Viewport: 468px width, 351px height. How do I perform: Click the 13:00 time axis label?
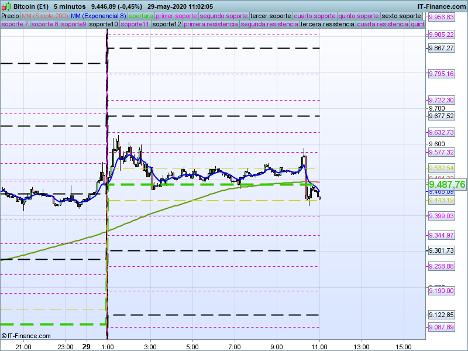(362, 347)
